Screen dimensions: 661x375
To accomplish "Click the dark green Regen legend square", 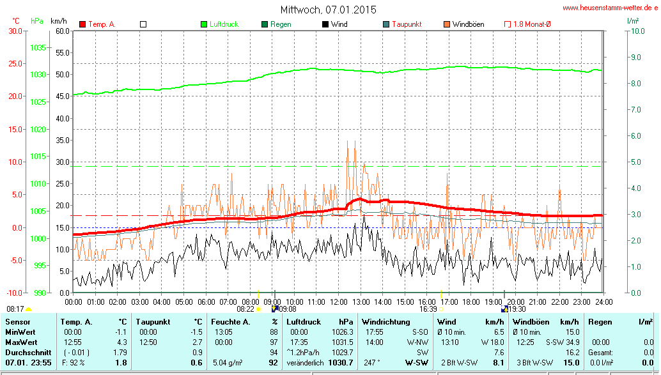I will click(265, 24).
